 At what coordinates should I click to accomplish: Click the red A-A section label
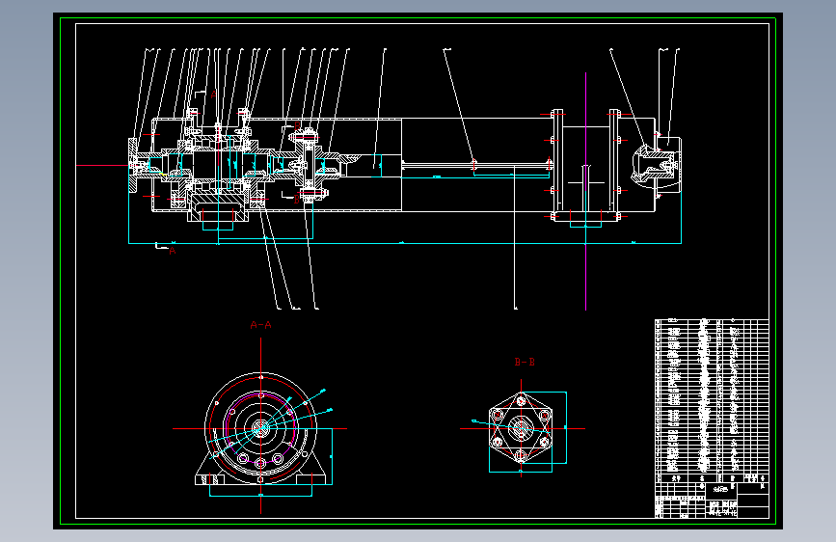point(260,325)
